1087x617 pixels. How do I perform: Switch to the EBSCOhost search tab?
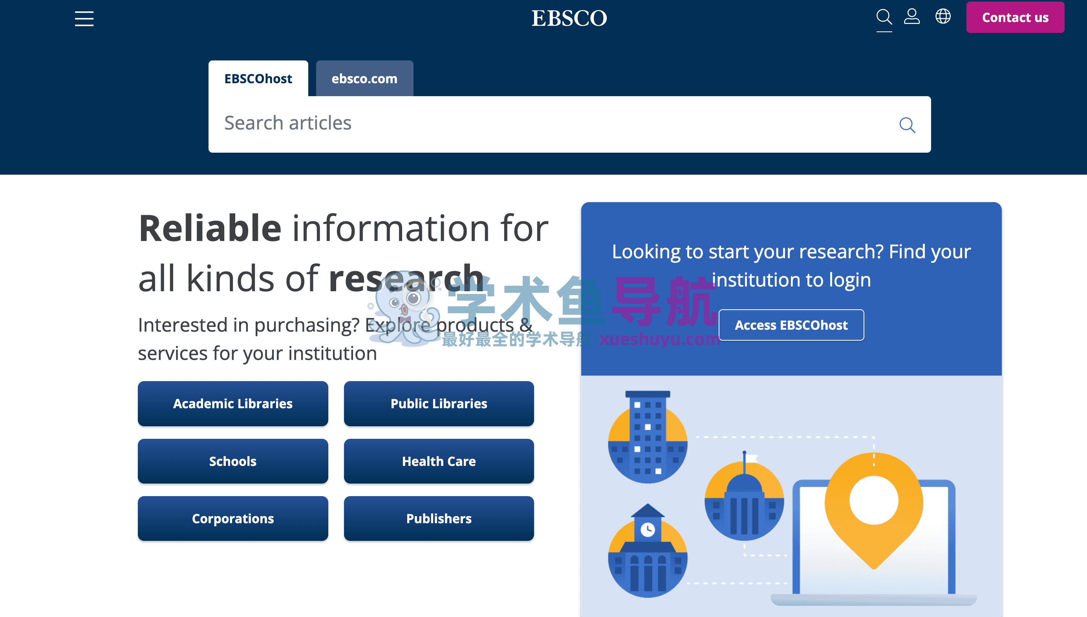tap(258, 79)
